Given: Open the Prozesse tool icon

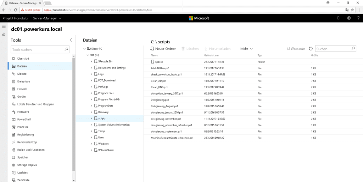Looking at the screenshot, I should pyautogui.click(x=13, y=127).
